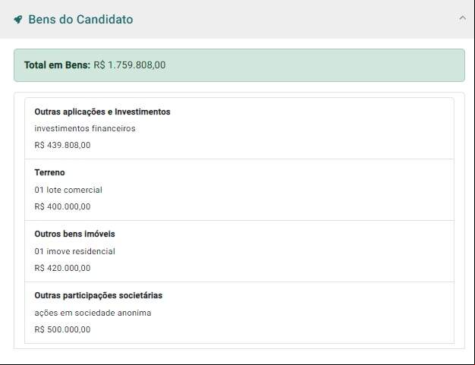This screenshot has height=365, width=475.
Task: Click the 01 lote comercial description
Action: (68, 190)
